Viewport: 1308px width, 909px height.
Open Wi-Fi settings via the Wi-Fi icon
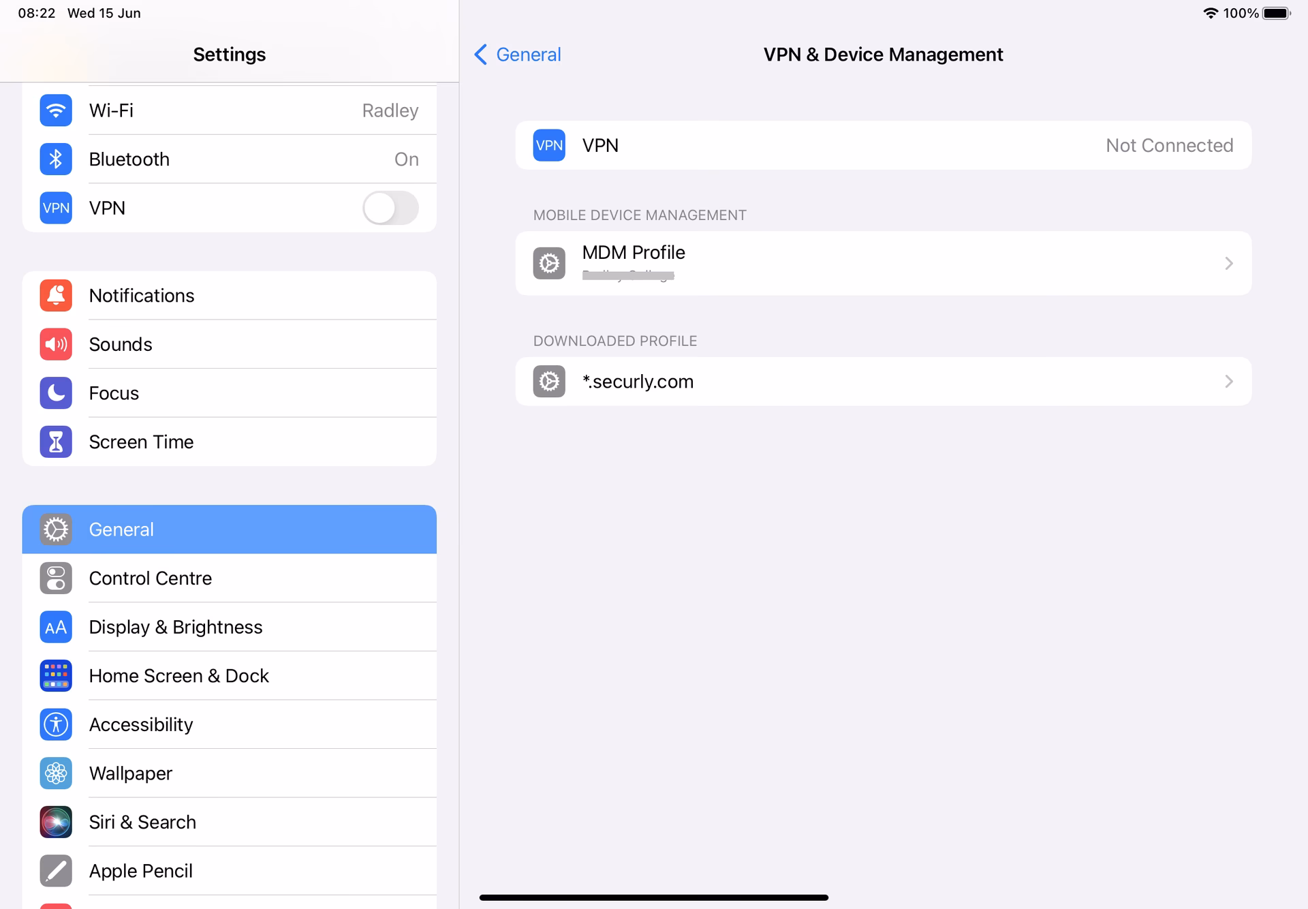55,110
